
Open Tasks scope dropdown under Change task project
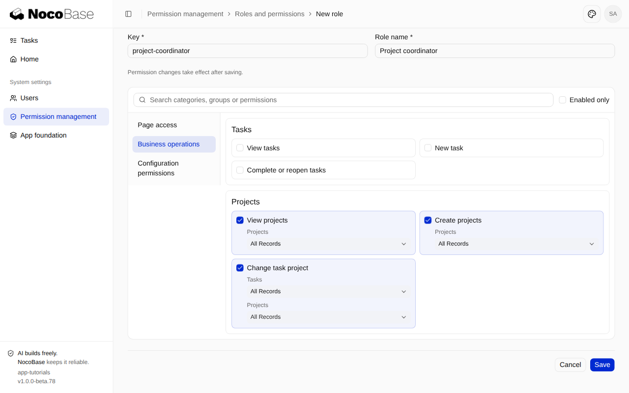(329, 291)
